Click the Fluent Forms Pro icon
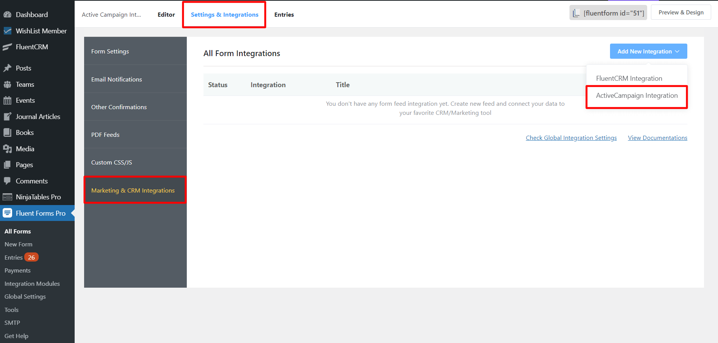The image size is (718, 343). [7, 213]
